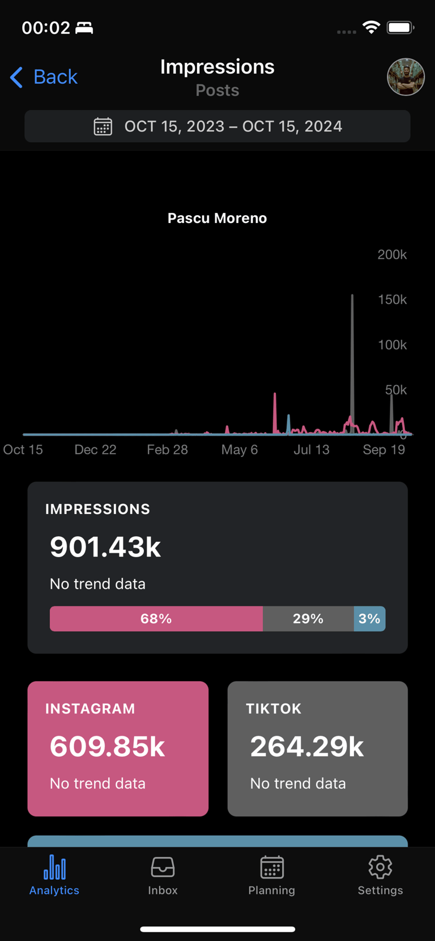Open the Settings gear icon
Image resolution: width=435 pixels, height=941 pixels.
380,867
